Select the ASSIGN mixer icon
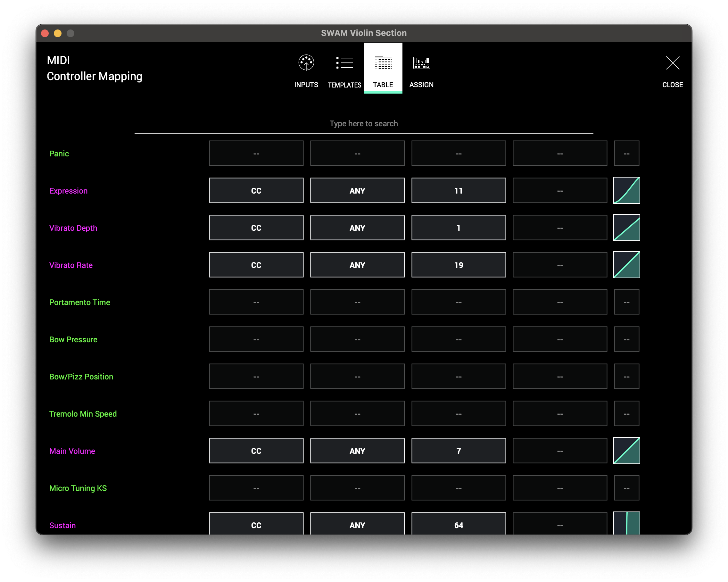This screenshot has width=728, height=582. tap(421, 63)
